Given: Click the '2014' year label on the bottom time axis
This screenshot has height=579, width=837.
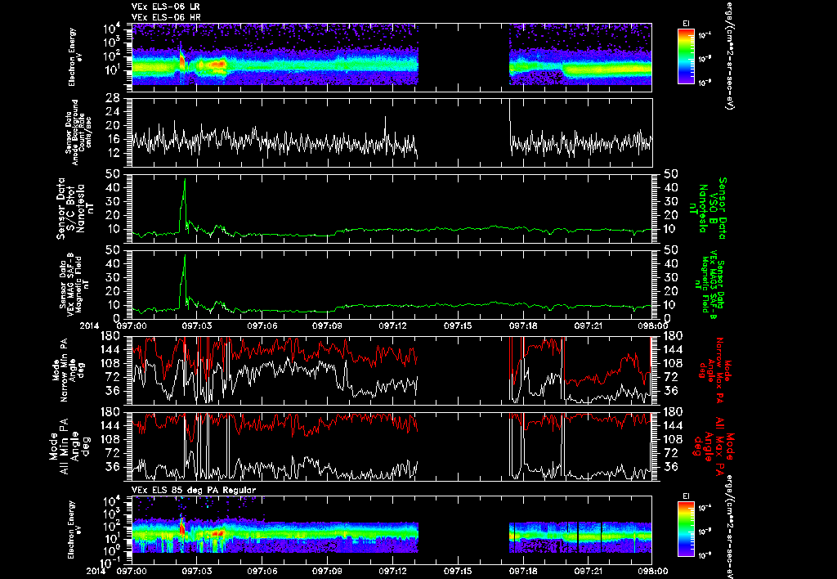Looking at the screenshot, I should (x=97, y=571).
